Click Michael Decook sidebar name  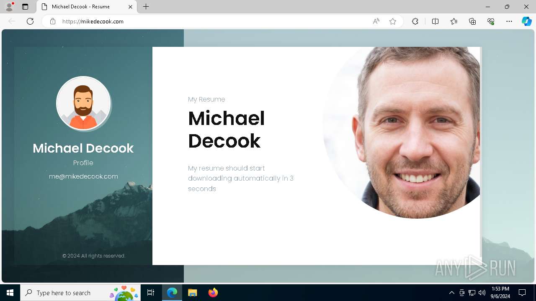(x=83, y=148)
